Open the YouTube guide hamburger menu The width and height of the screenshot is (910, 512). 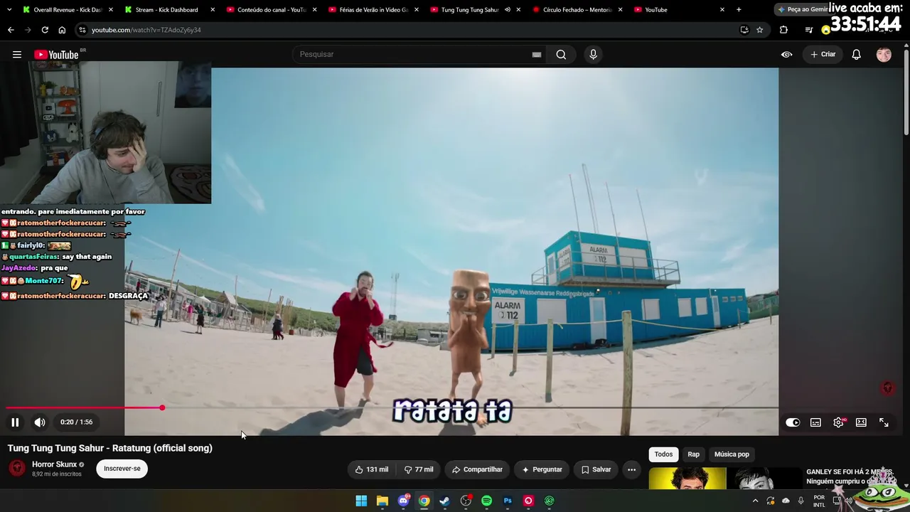point(17,55)
